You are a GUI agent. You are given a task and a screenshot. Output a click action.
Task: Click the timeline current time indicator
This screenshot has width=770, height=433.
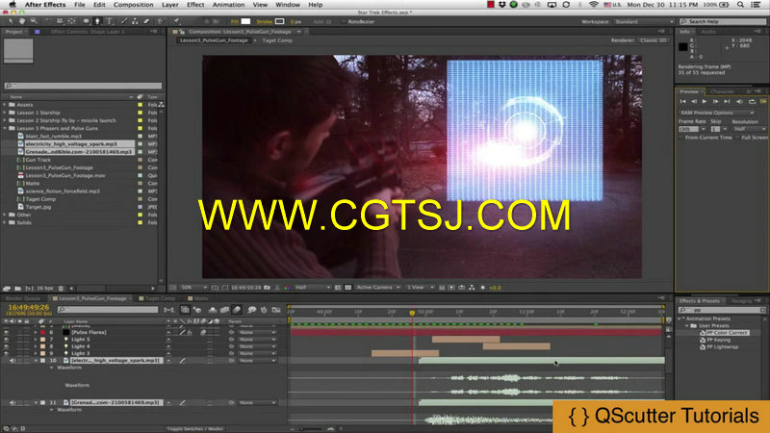point(412,312)
